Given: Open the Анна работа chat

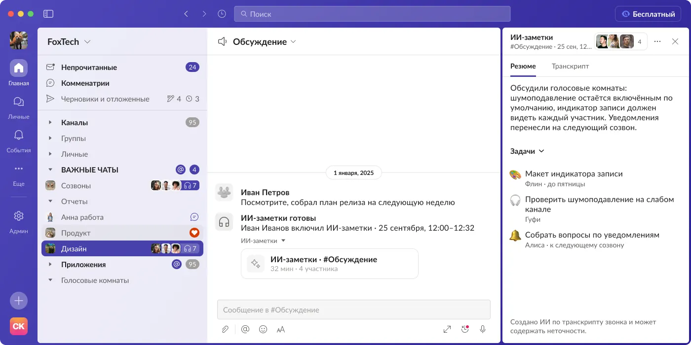Looking at the screenshot, I should pyautogui.click(x=122, y=217).
